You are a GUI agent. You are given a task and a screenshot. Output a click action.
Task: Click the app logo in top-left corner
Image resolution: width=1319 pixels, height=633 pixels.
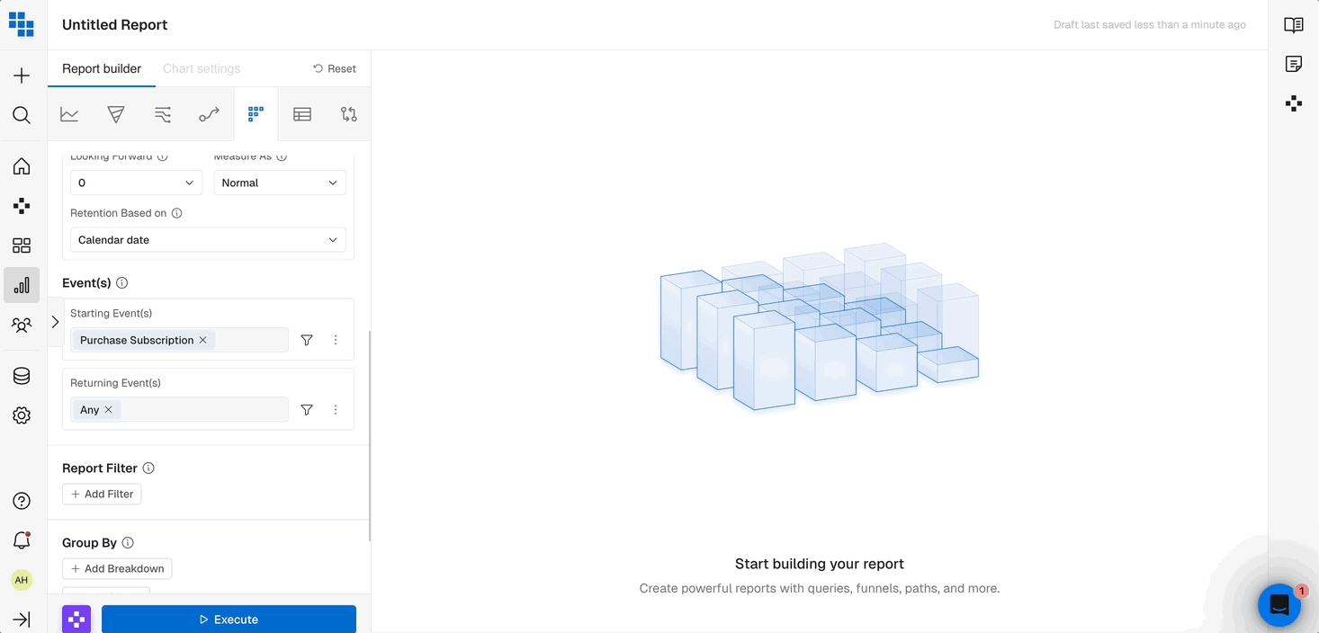[x=22, y=24]
